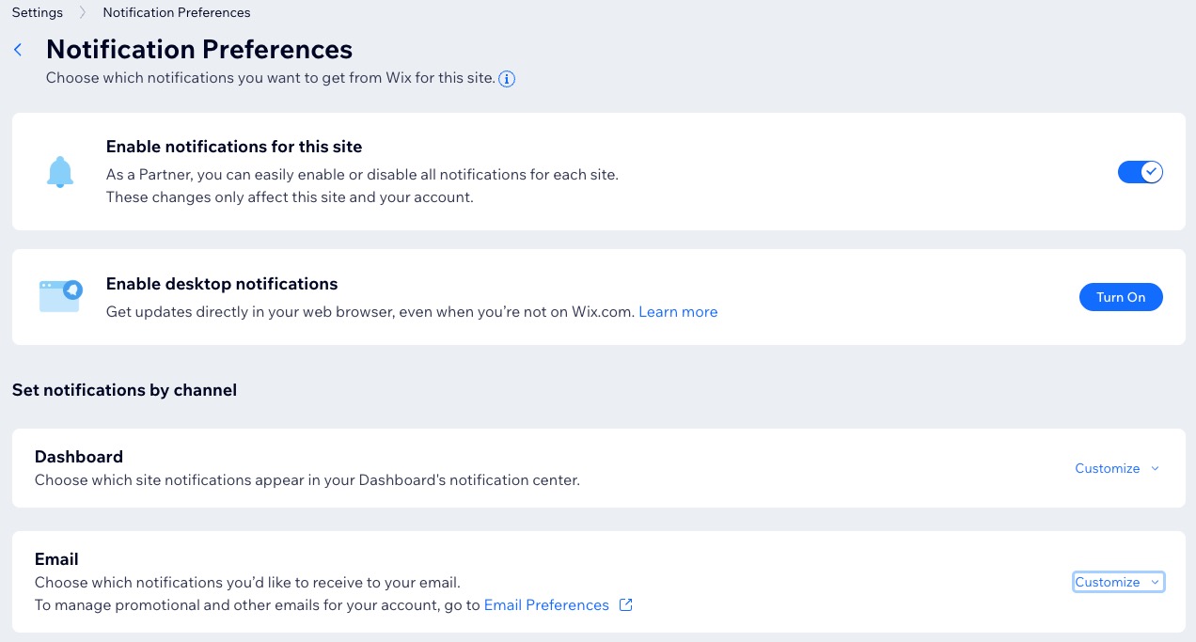Open Settings from the breadcrumb
Viewport: 1196px width, 642px height.
37,12
